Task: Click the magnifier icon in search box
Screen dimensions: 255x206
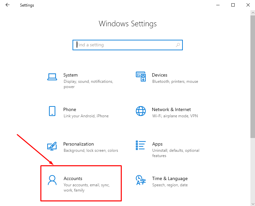Action: point(178,45)
